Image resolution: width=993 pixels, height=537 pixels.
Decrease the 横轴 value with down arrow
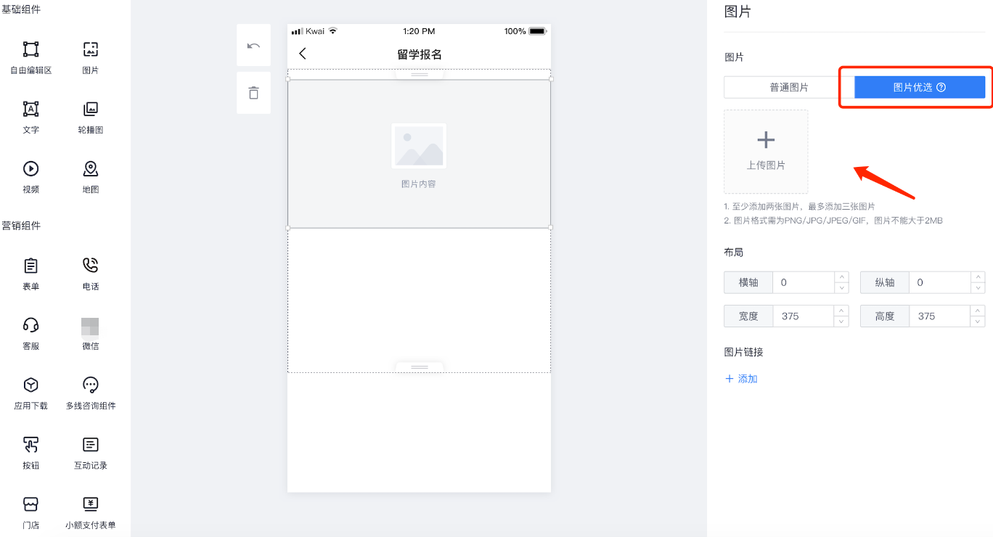(x=842, y=288)
